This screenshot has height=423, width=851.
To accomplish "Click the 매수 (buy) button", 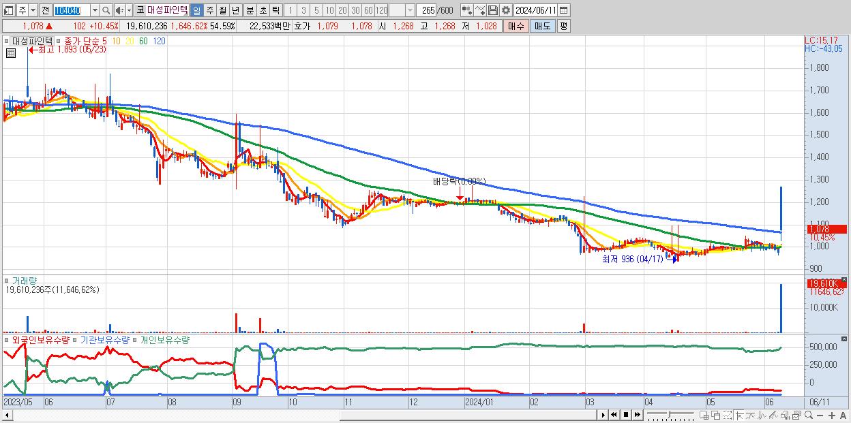I will click(x=516, y=26).
